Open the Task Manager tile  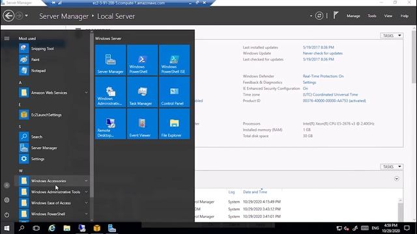(142, 92)
